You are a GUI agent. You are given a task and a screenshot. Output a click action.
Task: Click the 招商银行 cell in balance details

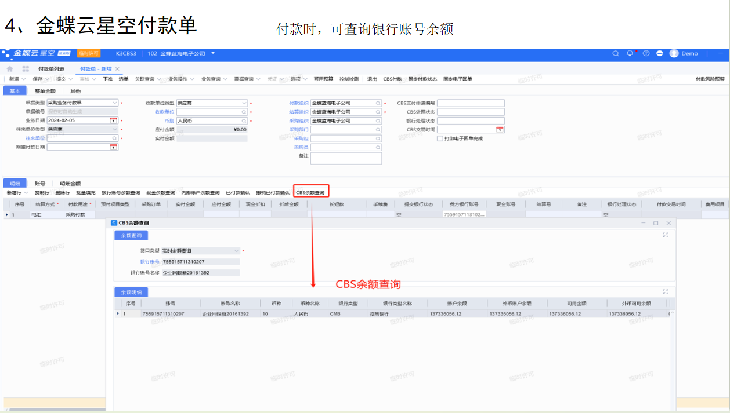tap(396, 313)
